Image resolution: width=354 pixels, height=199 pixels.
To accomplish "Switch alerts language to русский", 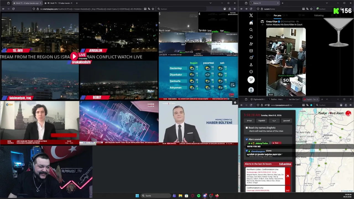I will point(287,121).
